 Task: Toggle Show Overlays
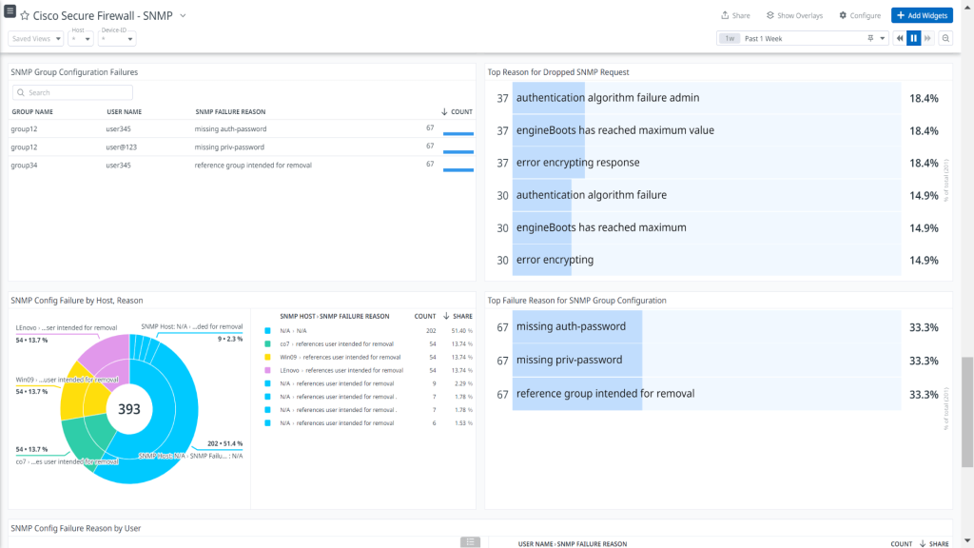pyautogui.click(x=794, y=15)
